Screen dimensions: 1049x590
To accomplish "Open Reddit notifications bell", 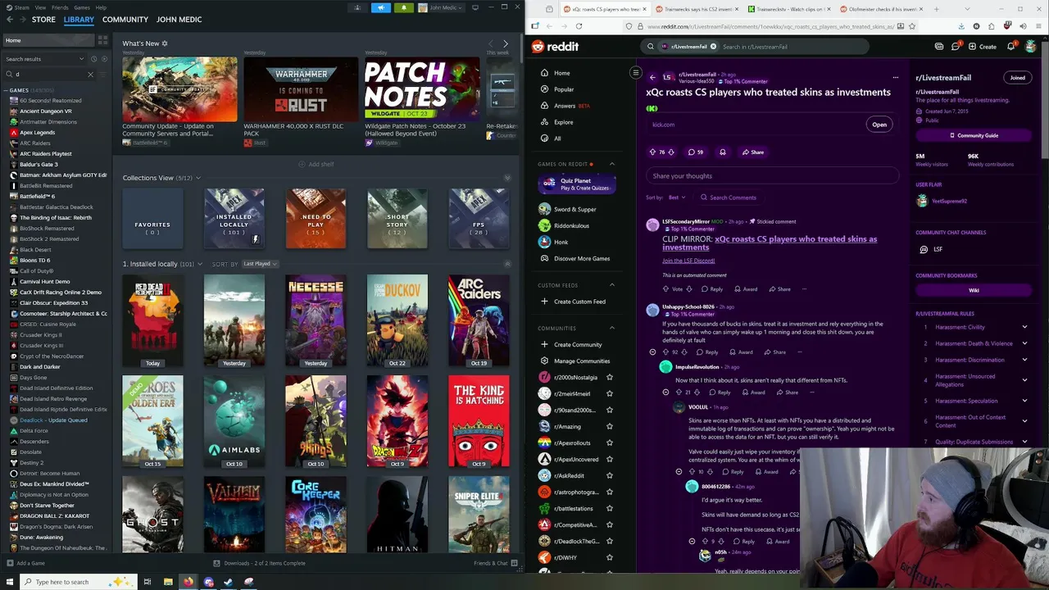I will click(x=1010, y=47).
